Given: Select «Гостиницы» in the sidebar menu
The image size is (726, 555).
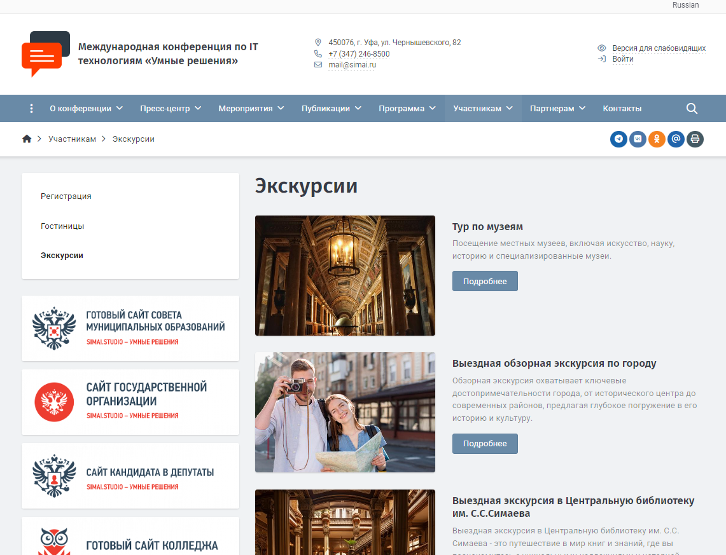Looking at the screenshot, I should [x=62, y=226].
